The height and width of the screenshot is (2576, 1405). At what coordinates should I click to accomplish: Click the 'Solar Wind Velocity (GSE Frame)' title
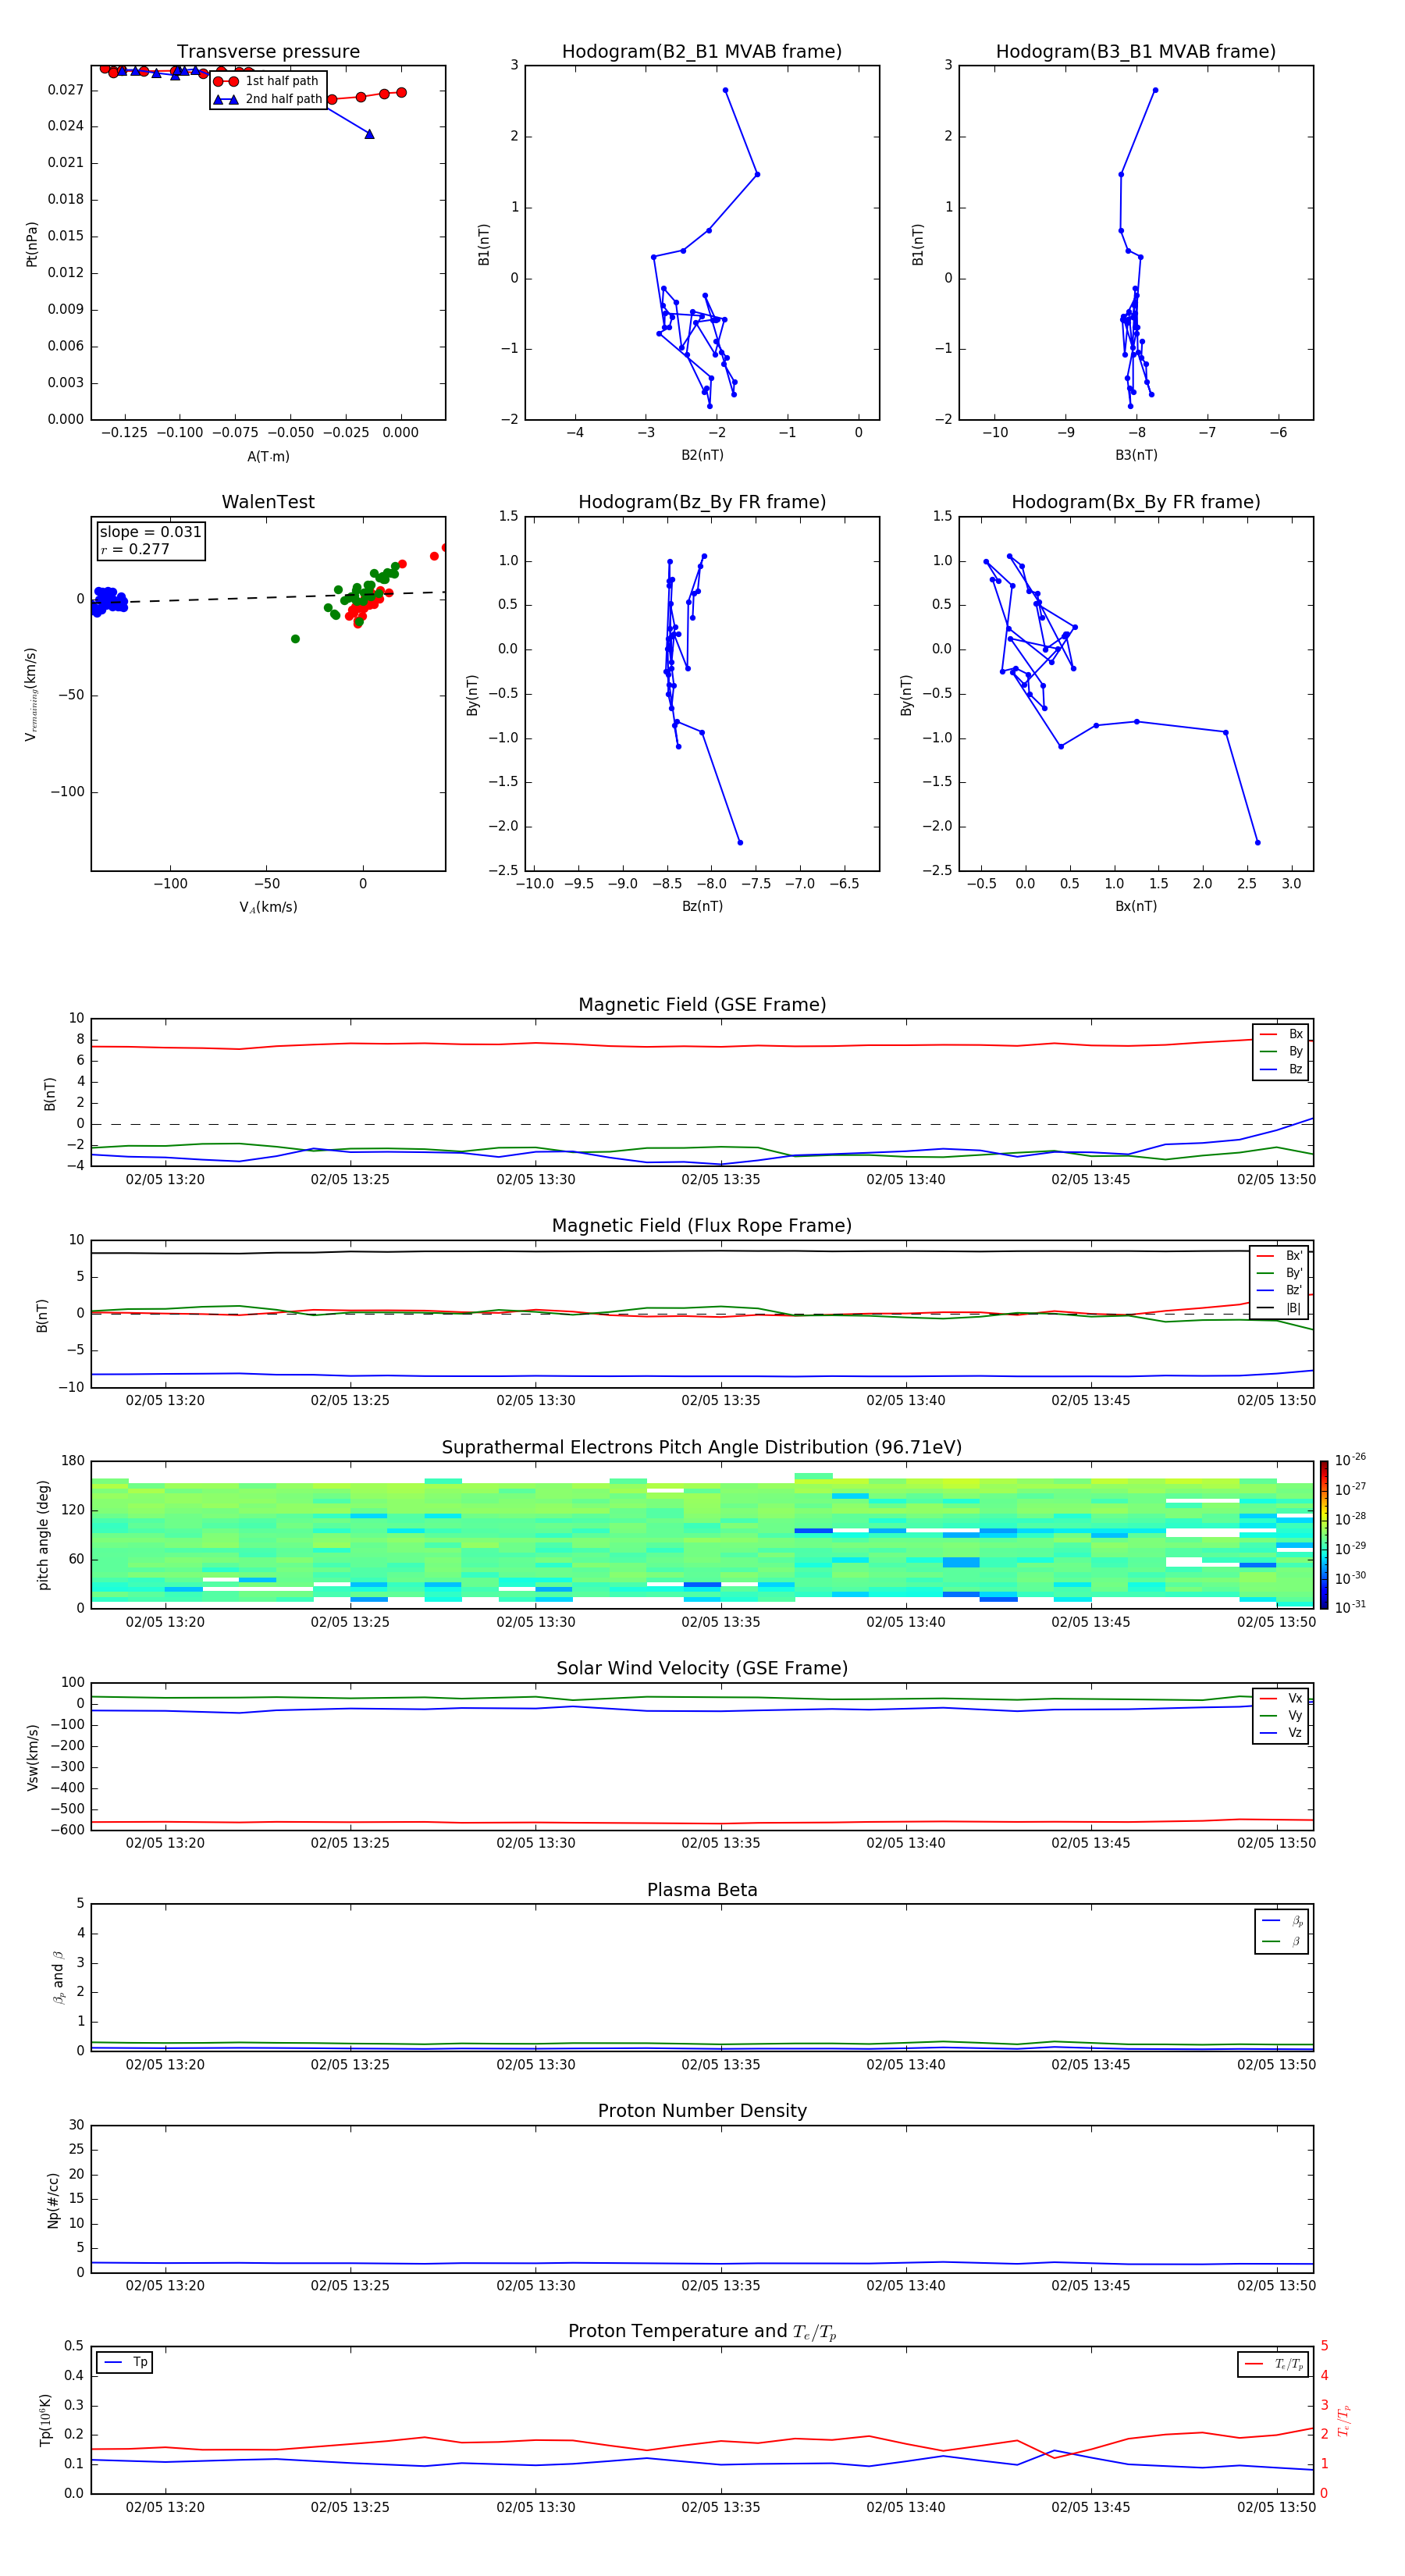[702, 1668]
